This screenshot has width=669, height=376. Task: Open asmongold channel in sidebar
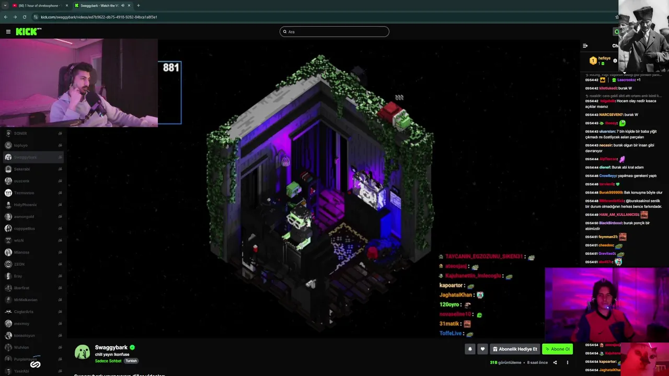coord(32,217)
